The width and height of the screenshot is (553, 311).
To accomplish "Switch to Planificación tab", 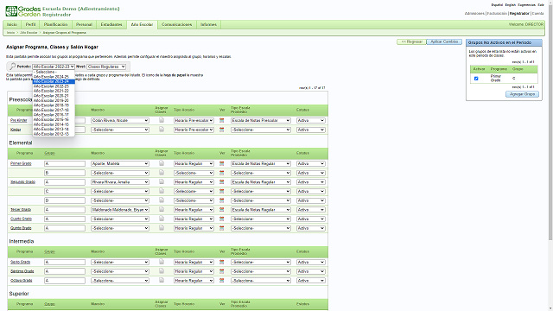I will [x=55, y=25].
